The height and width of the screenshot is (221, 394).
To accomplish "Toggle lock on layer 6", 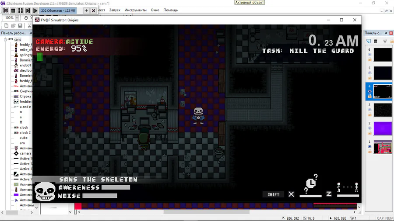I will click(369, 59).
